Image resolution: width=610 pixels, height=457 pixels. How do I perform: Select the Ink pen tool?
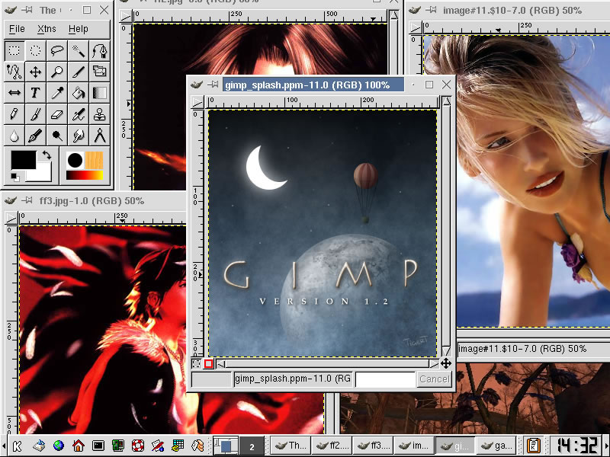pos(35,136)
